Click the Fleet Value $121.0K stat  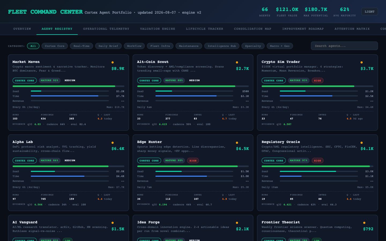click(287, 12)
